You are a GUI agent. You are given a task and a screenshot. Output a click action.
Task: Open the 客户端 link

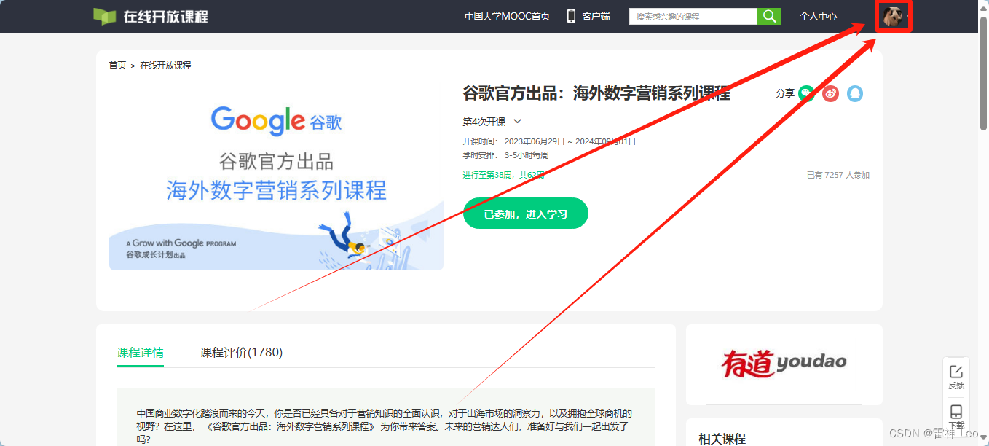click(x=596, y=16)
